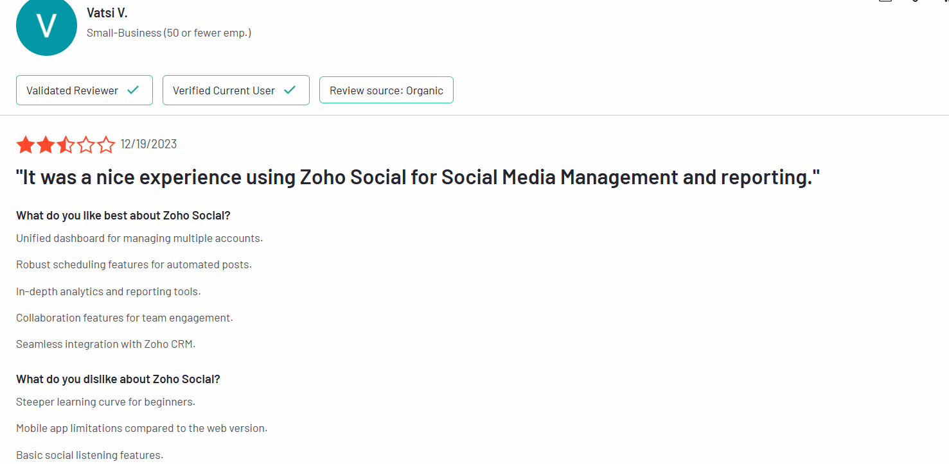Click the Verified Current User badge
Screen dimensions: 949x464
pyautogui.click(x=236, y=90)
